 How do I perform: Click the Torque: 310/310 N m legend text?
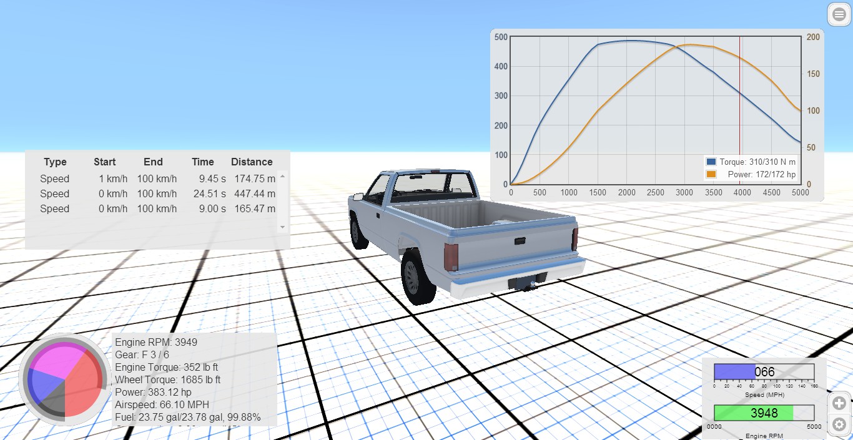click(x=757, y=162)
